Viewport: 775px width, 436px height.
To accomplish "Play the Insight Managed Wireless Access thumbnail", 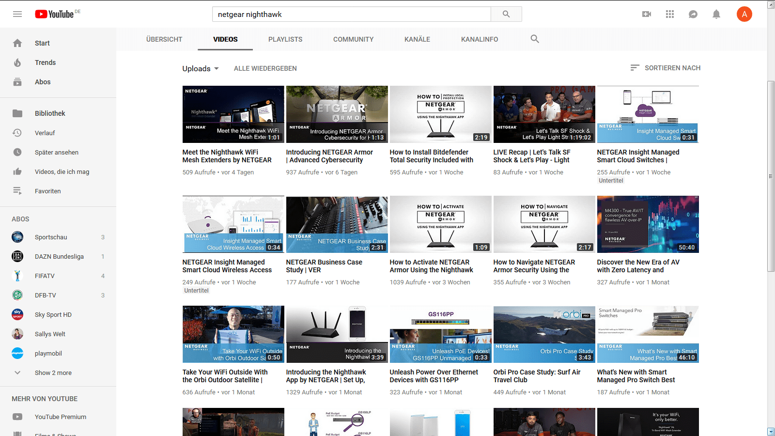I will 233,224.
